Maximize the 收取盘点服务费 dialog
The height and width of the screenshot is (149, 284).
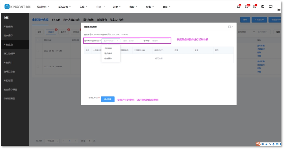click(x=229, y=27)
